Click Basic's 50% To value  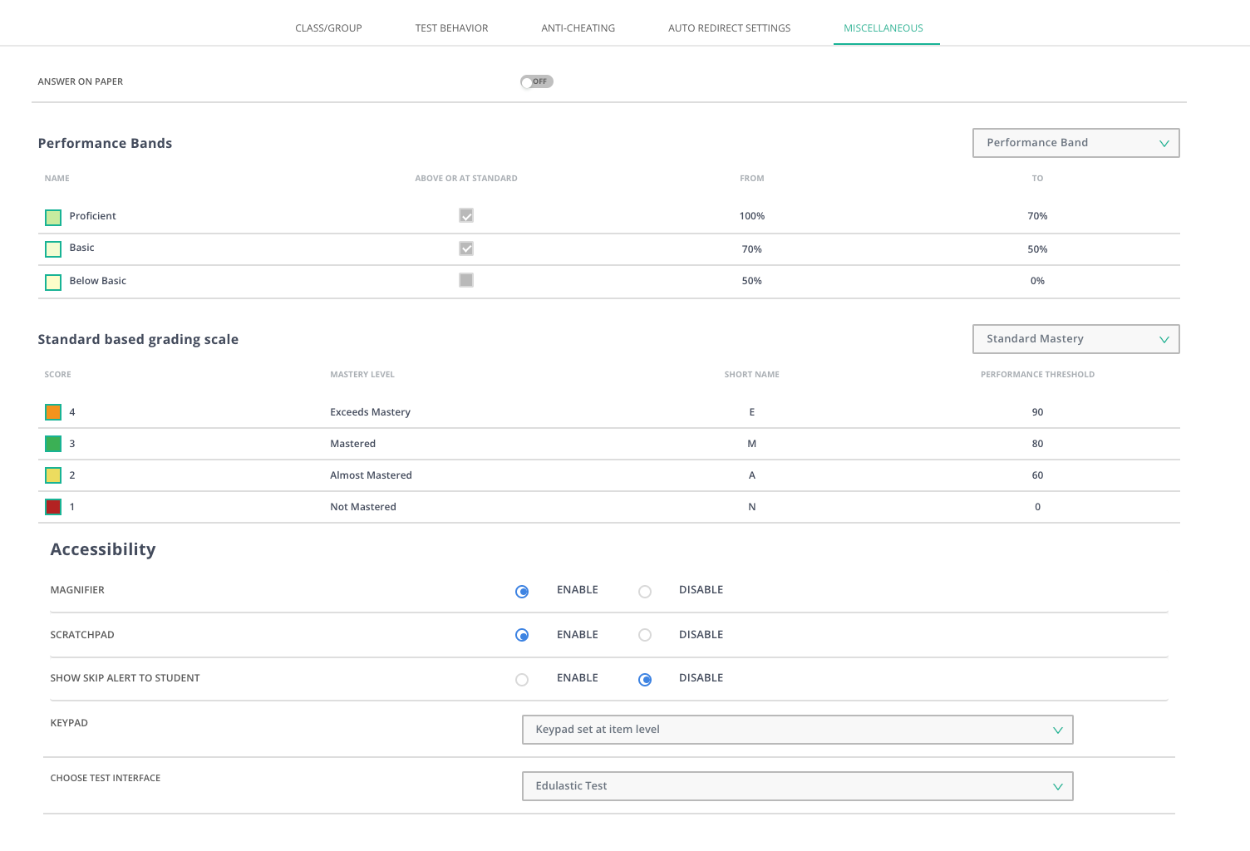(1037, 249)
